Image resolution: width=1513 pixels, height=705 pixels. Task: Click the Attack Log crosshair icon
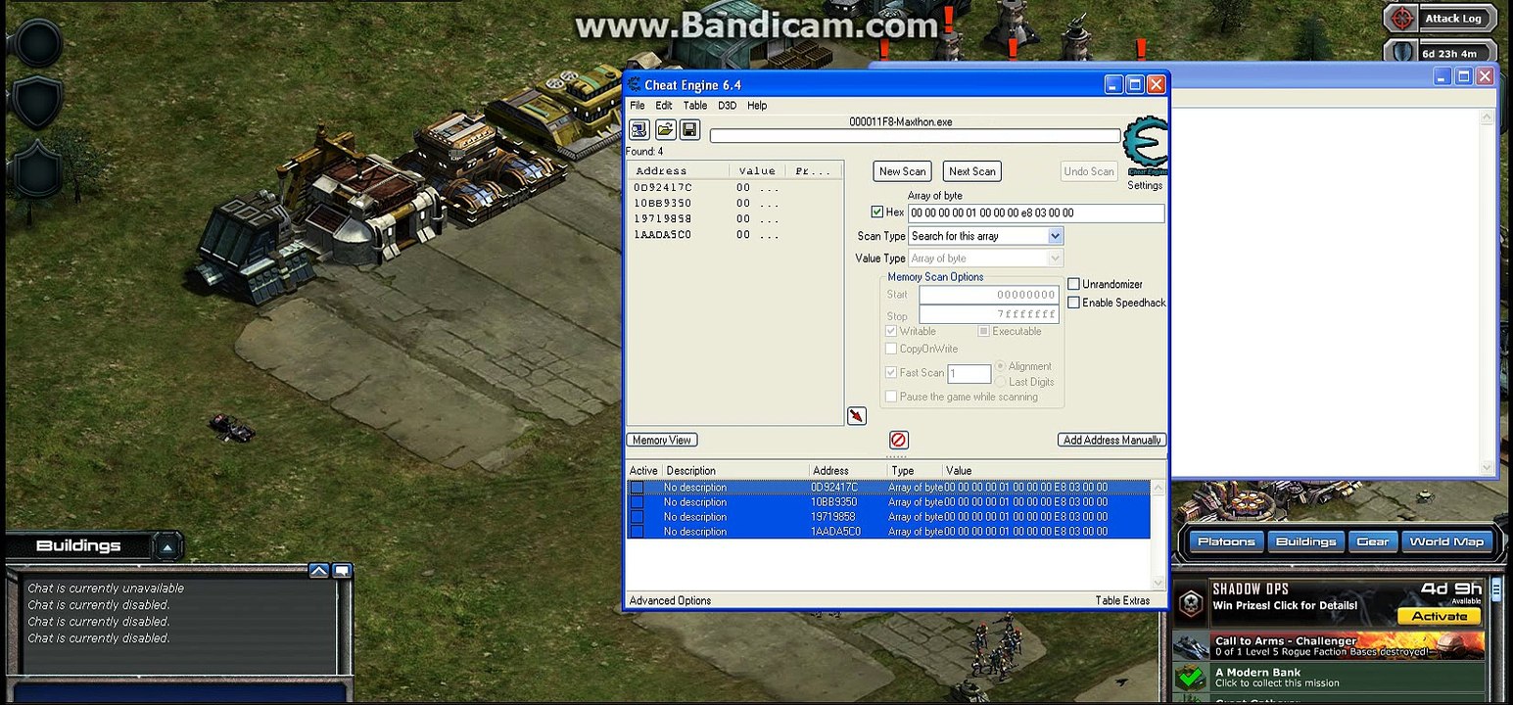point(1403,19)
